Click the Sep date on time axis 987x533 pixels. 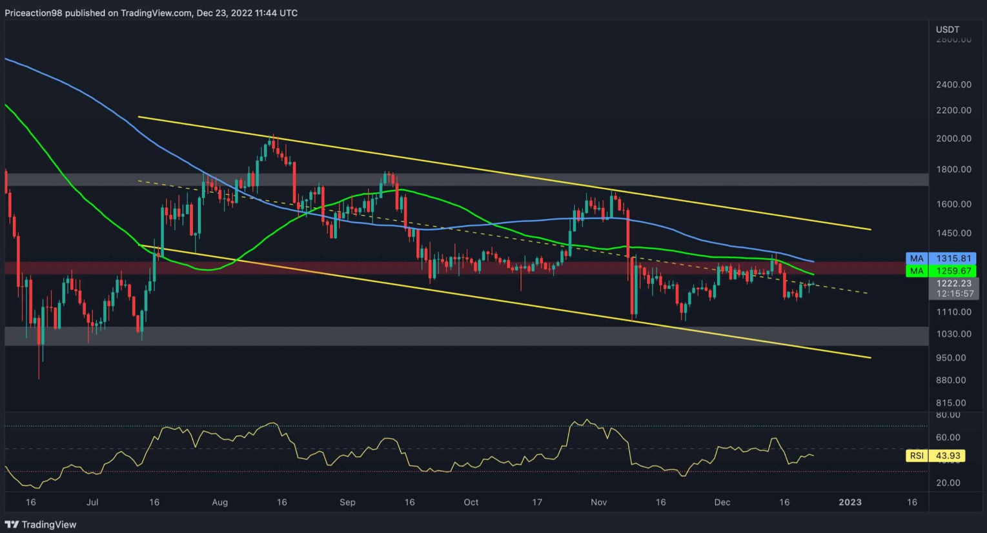pyautogui.click(x=347, y=502)
